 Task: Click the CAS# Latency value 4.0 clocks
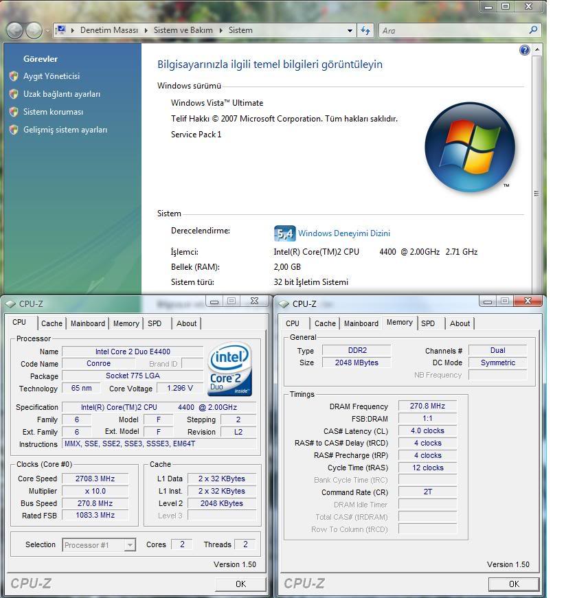(427, 430)
